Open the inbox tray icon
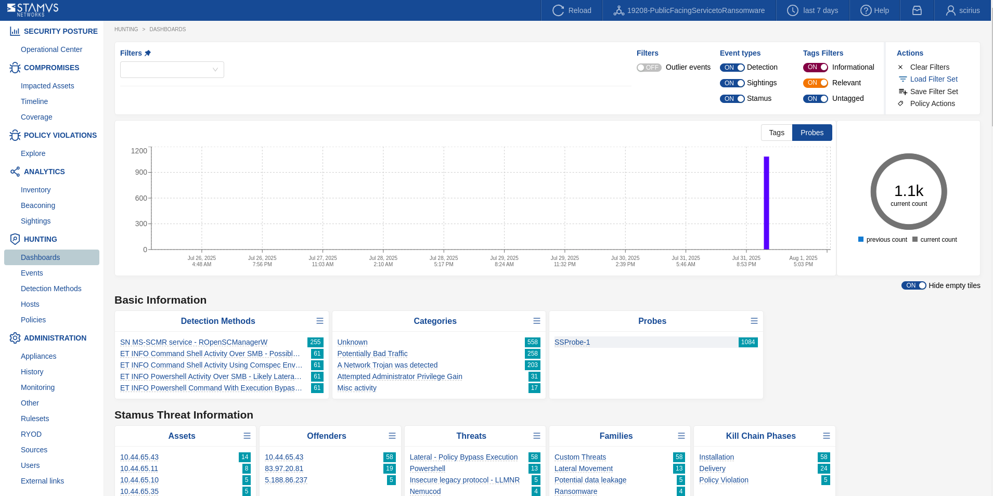Screen dimensions: 993x496 coord(917,10)
